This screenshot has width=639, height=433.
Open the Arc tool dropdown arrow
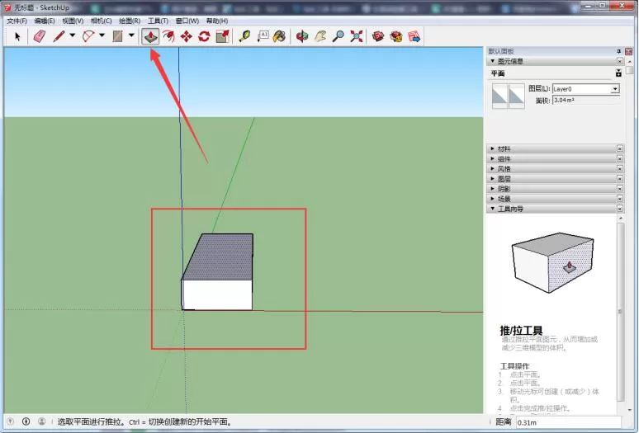point(102,35)
